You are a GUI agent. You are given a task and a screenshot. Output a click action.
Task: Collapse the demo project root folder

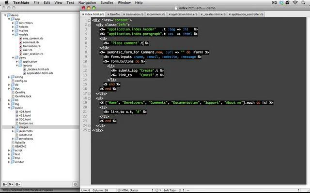coord(5,15)
